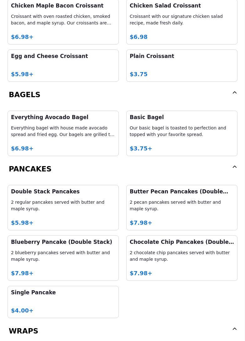This screenshot has width=245, height=341.
Task: Collapse the PANCAKES section chevron
Action: [234, 167]
